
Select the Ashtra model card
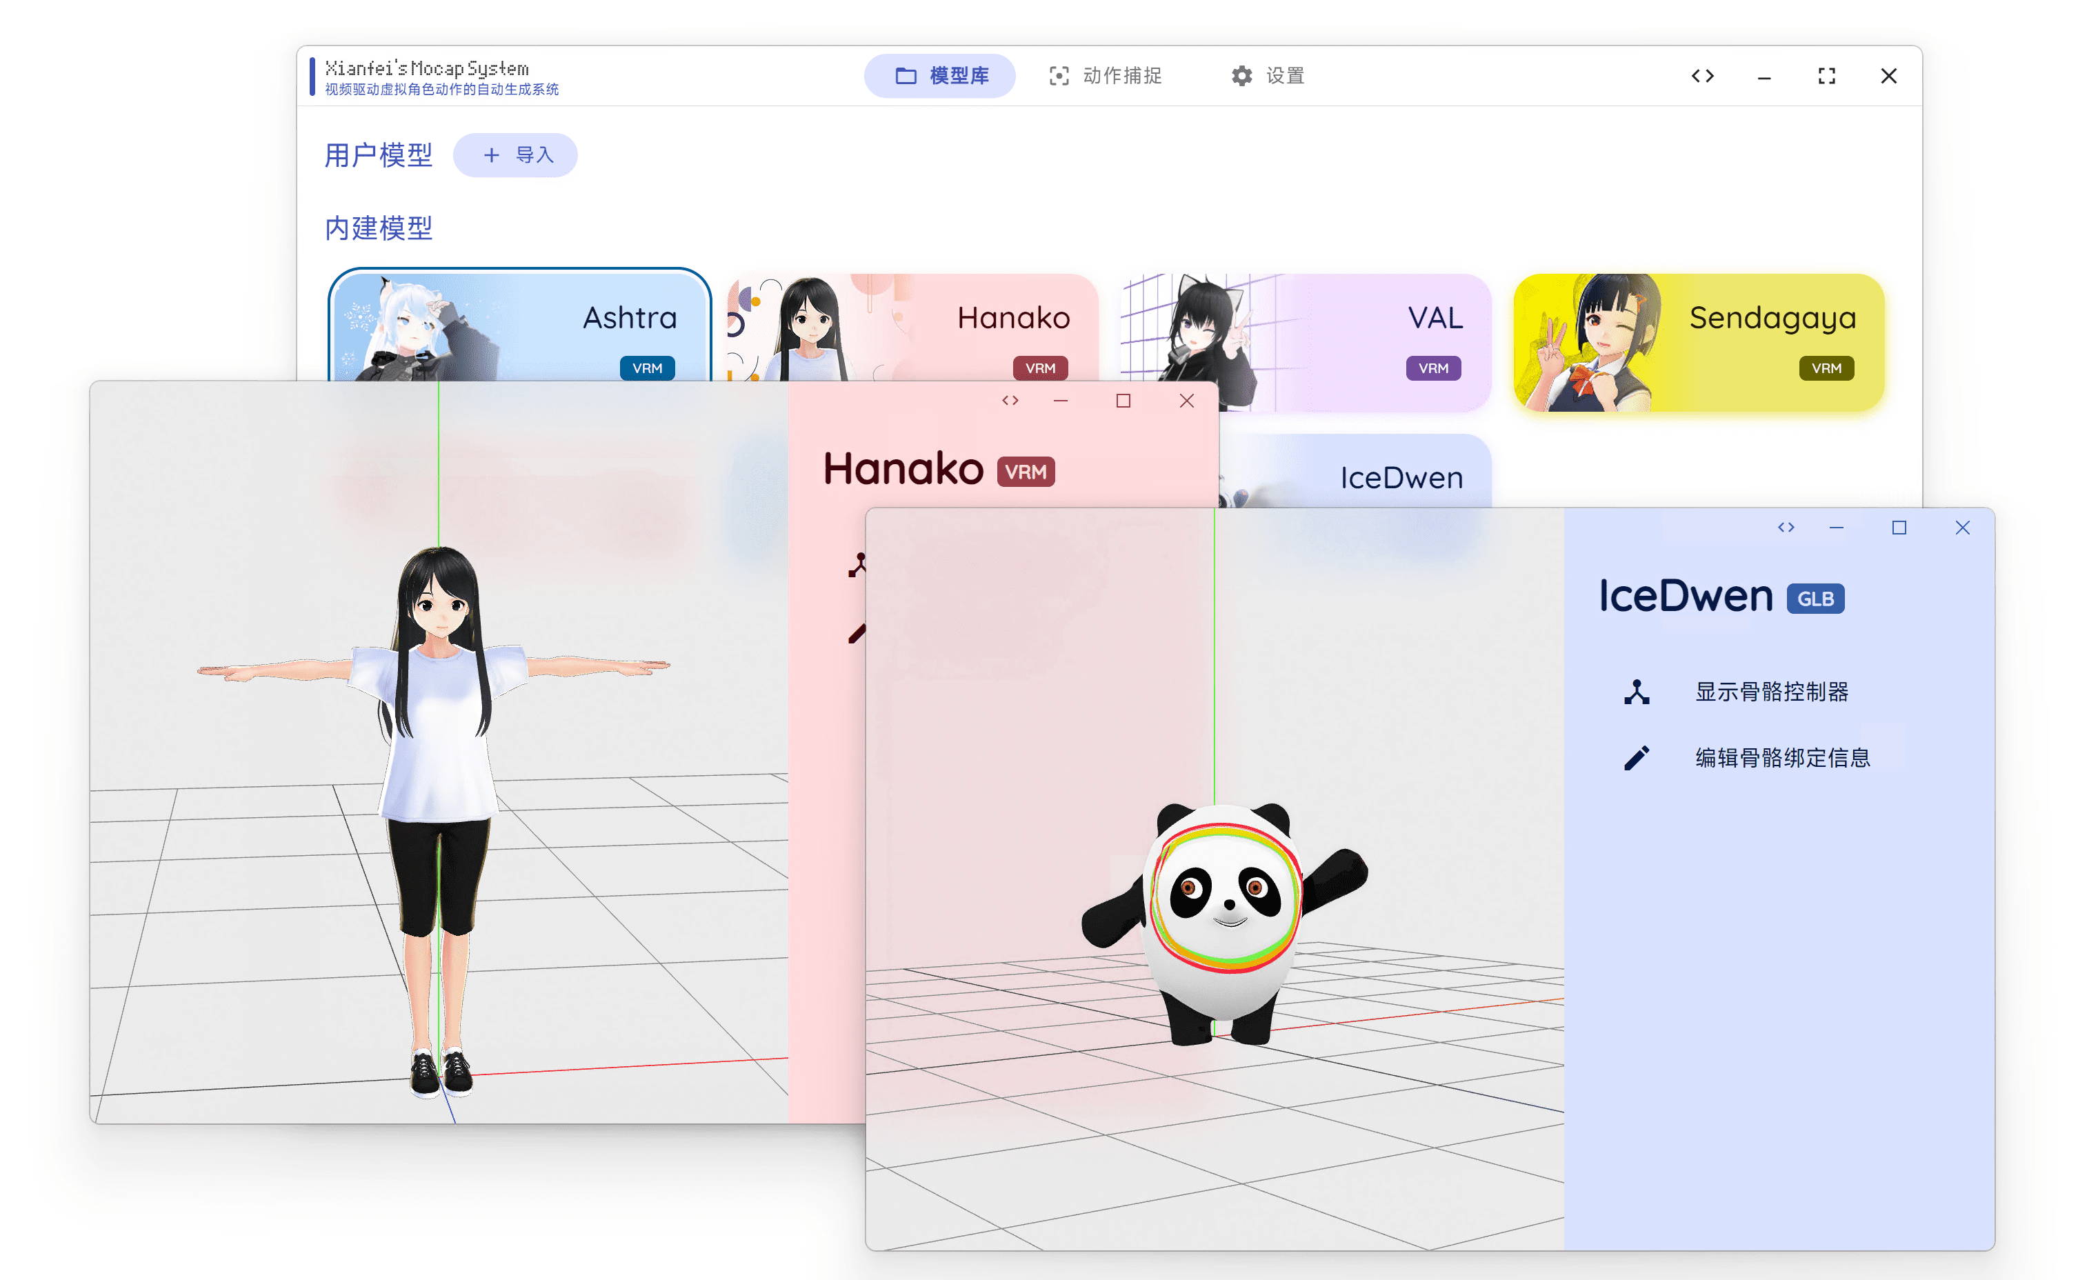pyautogui.click(x=519, y=328)
